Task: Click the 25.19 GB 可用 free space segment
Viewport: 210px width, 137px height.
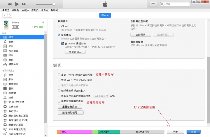Action: pyautogui.click(x=142, y=132)
